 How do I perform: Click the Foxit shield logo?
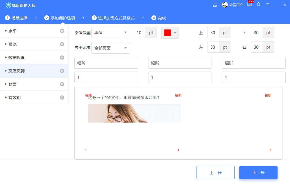(x=9, y=5)
